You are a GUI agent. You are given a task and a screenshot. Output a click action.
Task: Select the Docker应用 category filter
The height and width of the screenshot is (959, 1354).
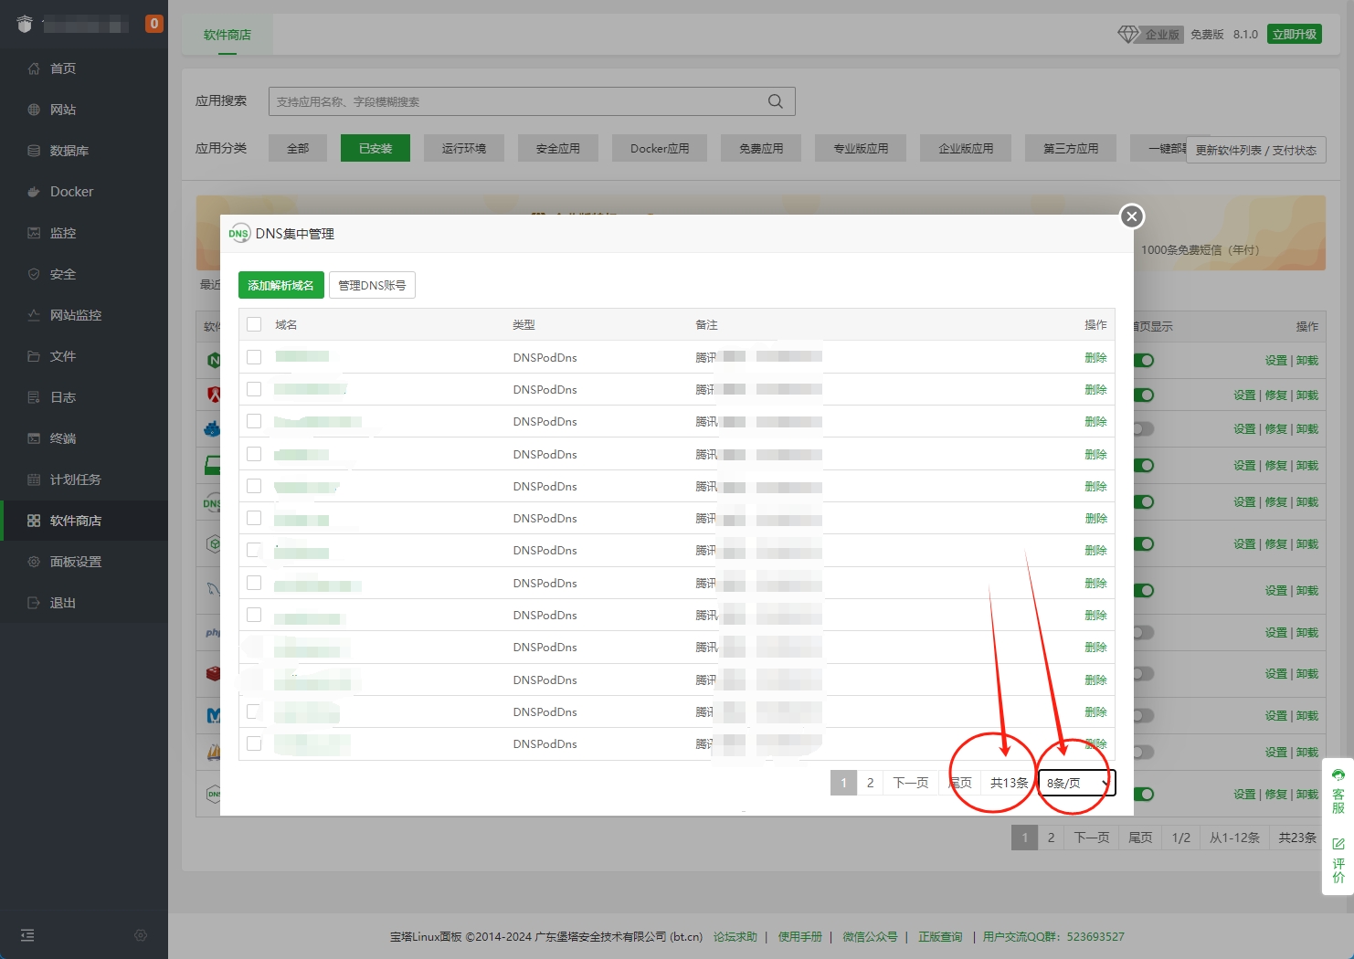point(660,148)
